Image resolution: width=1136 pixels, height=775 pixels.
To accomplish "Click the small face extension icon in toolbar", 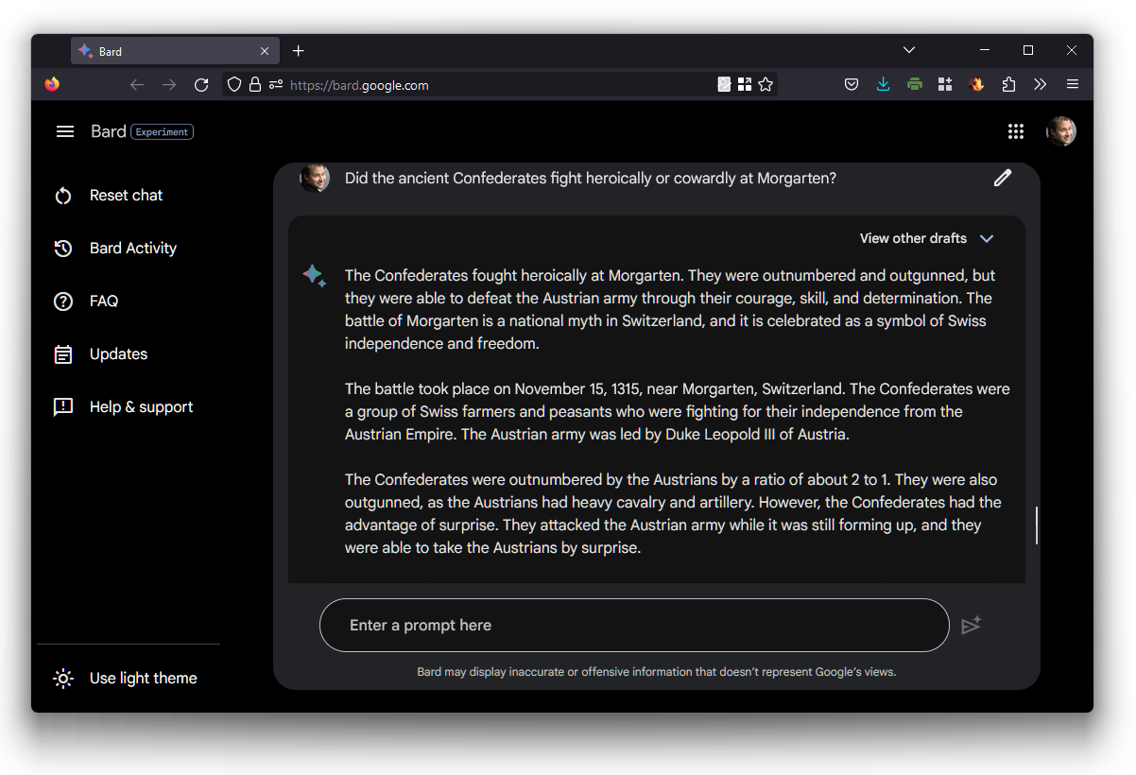I will tap(977, 85).
